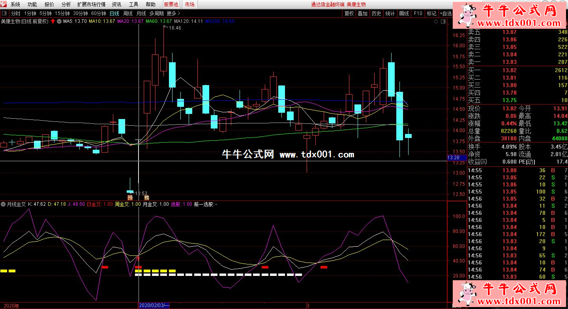
Task: Toggle the left panel icon beside 分时
Action: point(4,13)
